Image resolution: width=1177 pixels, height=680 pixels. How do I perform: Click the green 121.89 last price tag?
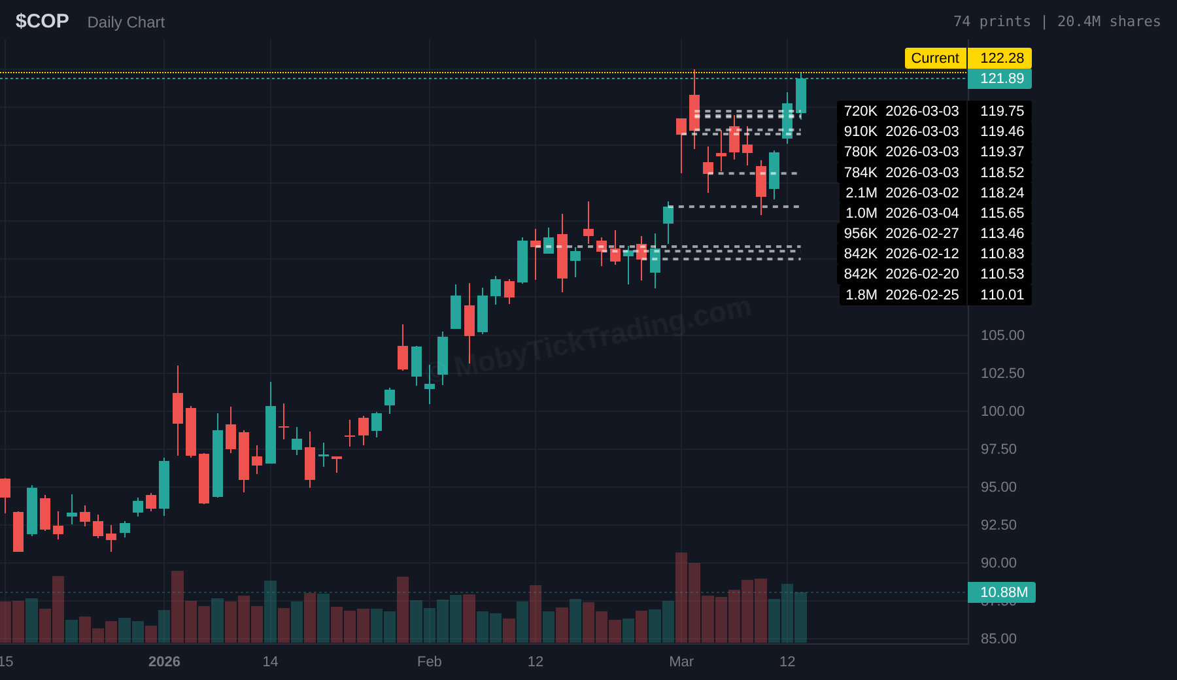tap(1000, 78)
